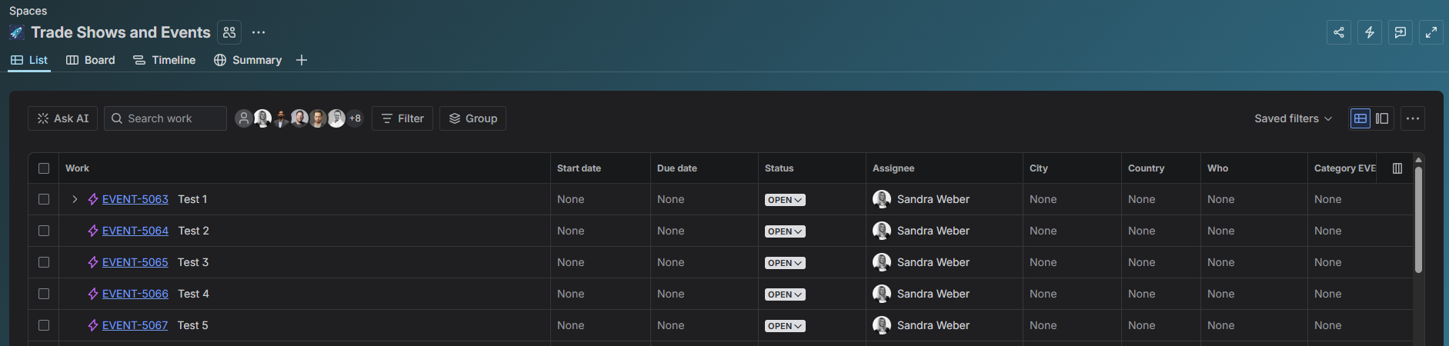The height and width of the screenshot is (346, 1449).
Task: Open the team members icon beside the title
Action: click(x=229, y=32)
